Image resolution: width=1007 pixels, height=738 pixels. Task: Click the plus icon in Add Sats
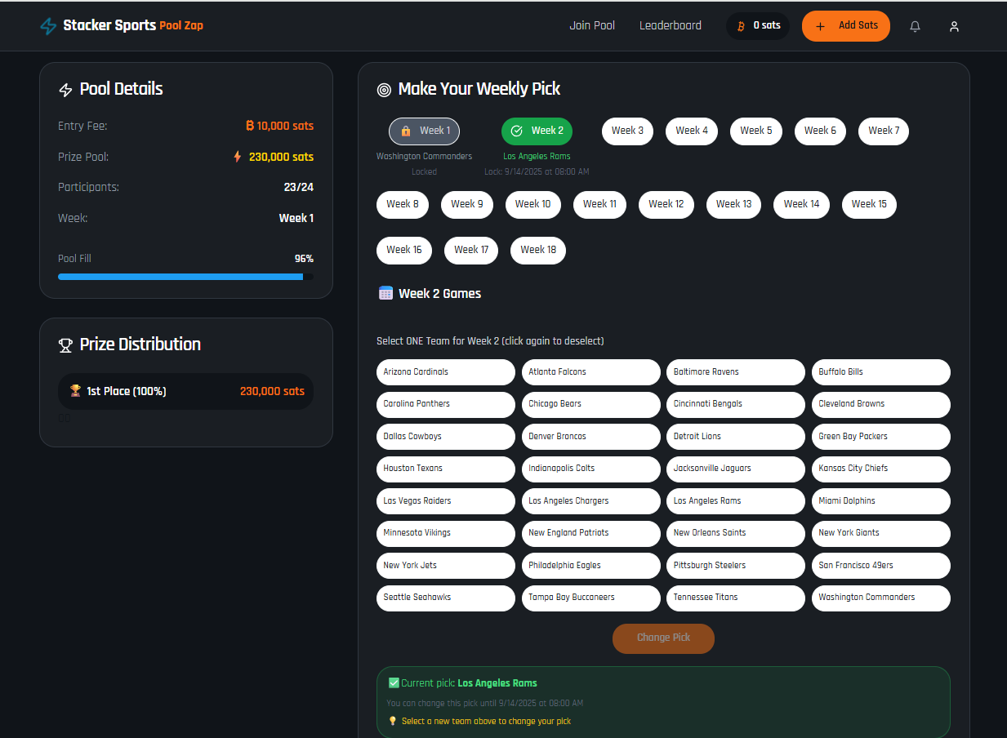point(821,26)
